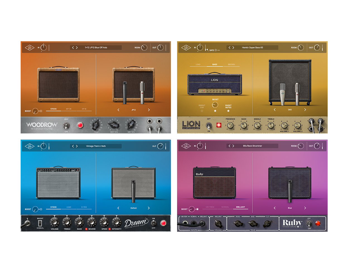Image resolution: width=348 pixels, height=273 pixels.
Task: Adjust the REVERB knob on Dream 65
Action: [x=91, y=223]
